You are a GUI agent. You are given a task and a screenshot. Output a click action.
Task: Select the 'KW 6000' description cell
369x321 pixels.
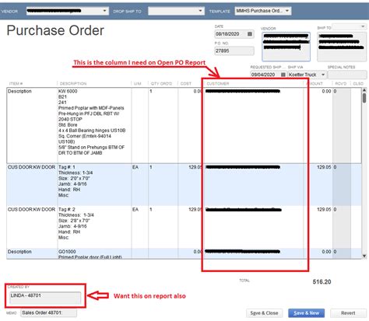coord(94,126)
